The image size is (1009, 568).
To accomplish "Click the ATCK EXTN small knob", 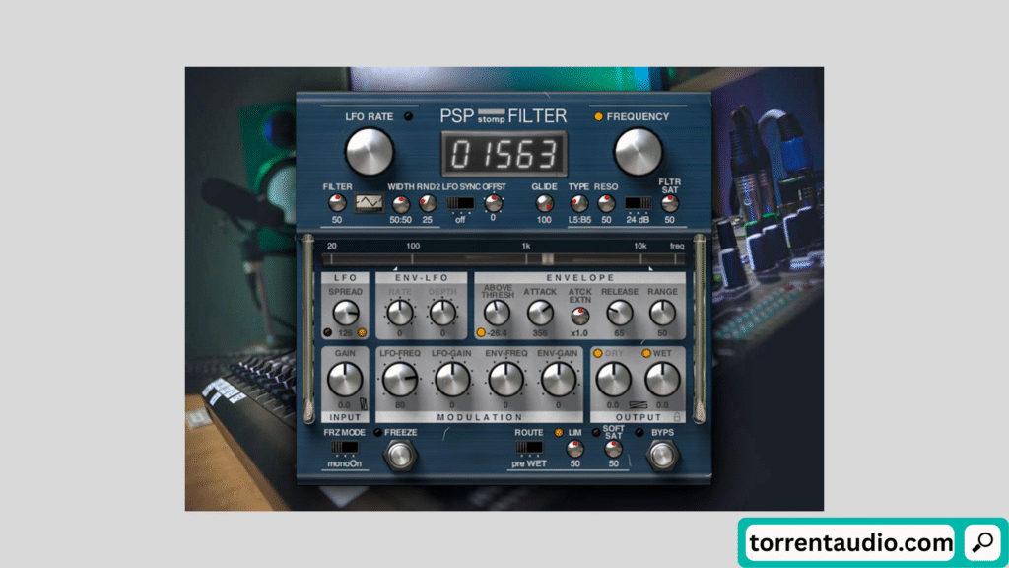I will (580, 316).
